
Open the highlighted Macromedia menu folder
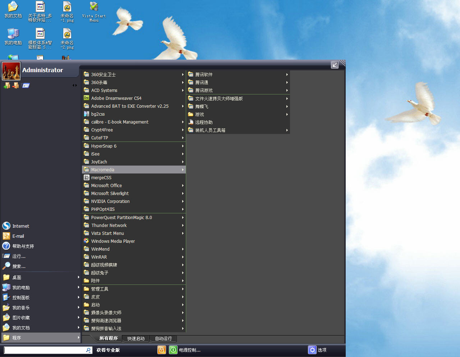(x=134, y=170)
